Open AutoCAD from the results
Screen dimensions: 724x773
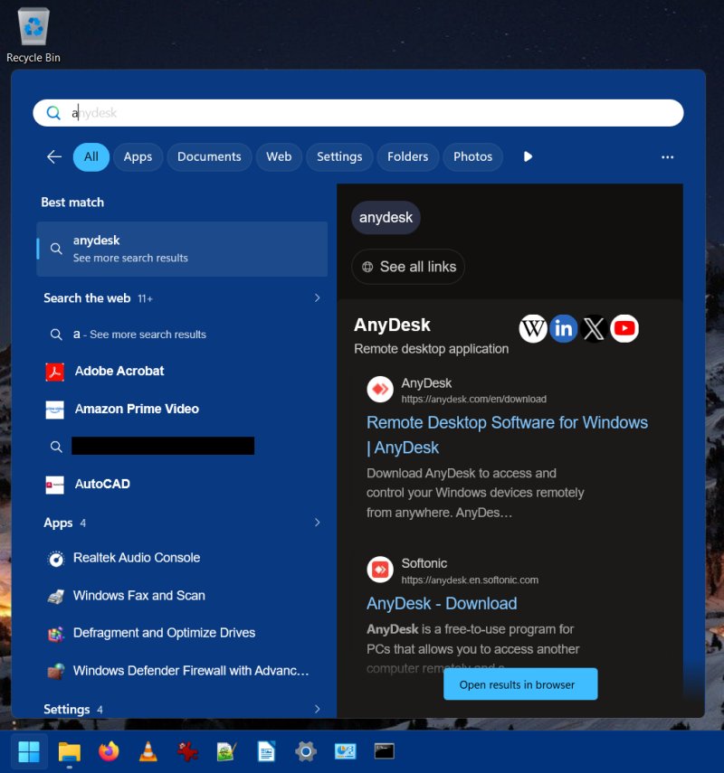[x=182, y=484]
